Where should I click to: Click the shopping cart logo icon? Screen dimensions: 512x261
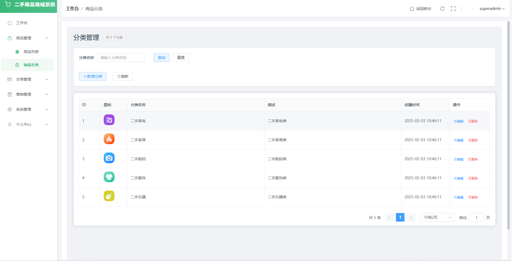tap(8, 5)
